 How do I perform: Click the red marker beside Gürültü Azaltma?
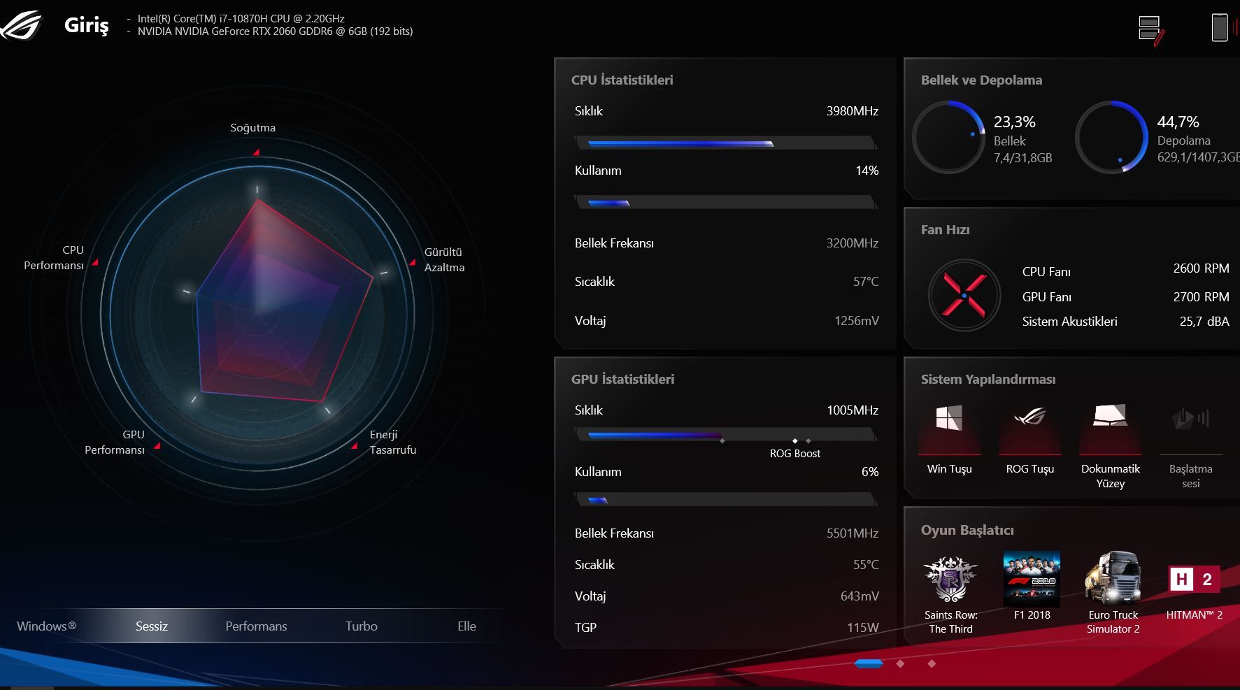point(412,262)
